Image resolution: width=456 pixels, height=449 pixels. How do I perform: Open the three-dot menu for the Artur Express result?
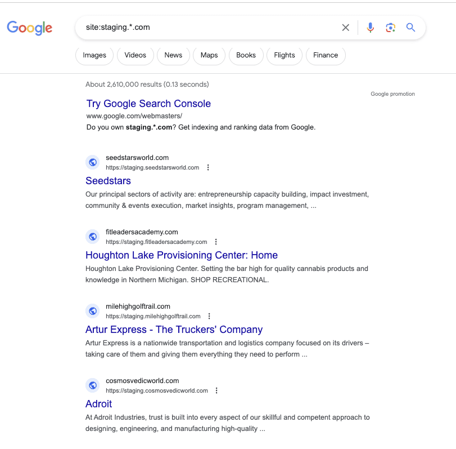click(209, 316)
